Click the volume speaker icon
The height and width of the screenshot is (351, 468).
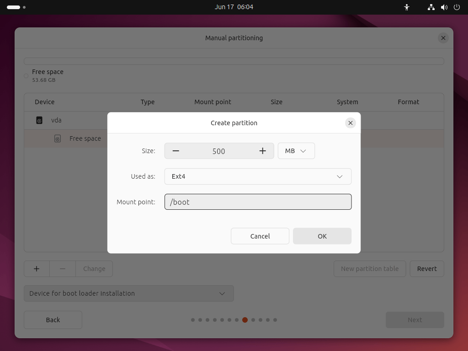[x=444, y=7]
